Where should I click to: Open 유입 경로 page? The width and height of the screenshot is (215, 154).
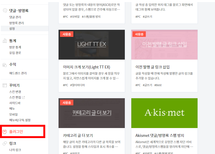click(15, 53)
